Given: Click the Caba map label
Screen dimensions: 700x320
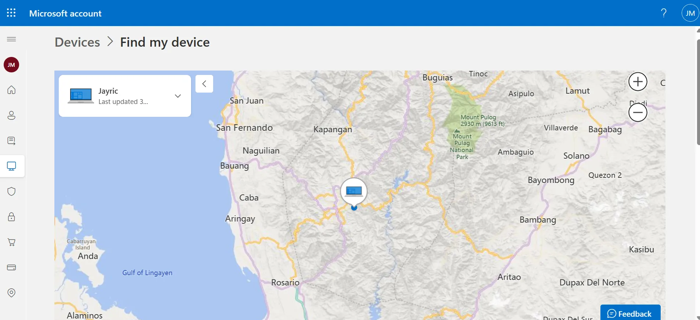Looking at the screenshot, I should tap(249, 198).
